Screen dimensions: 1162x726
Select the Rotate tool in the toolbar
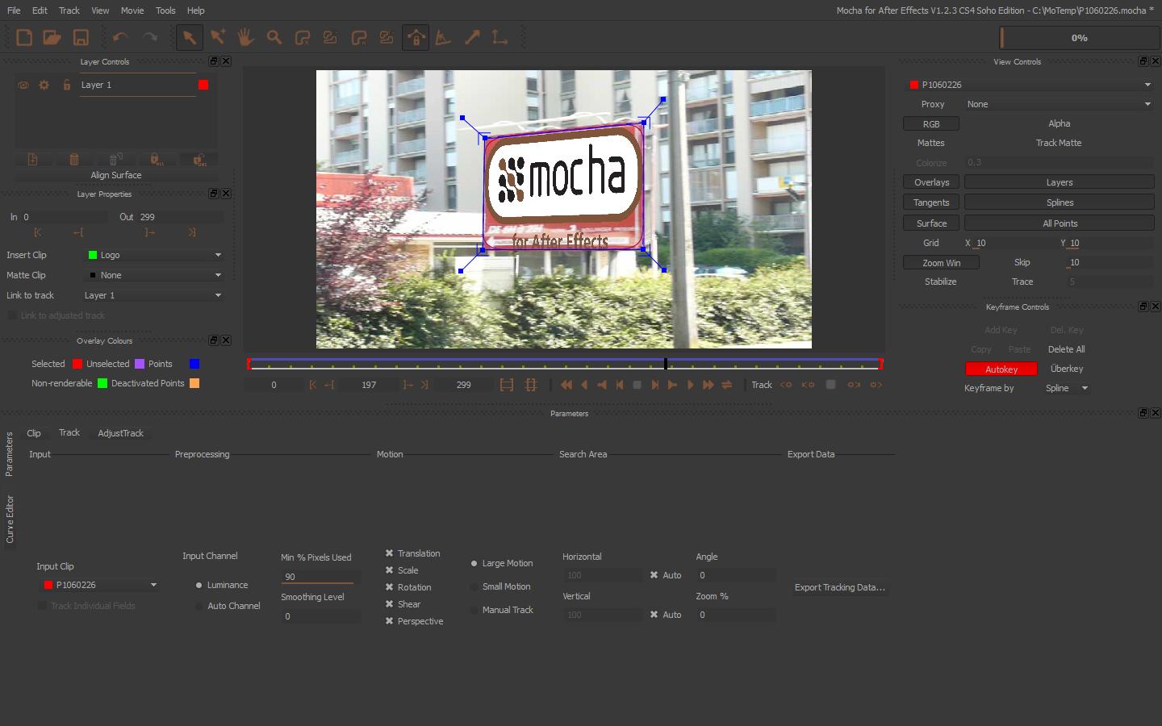443,37
